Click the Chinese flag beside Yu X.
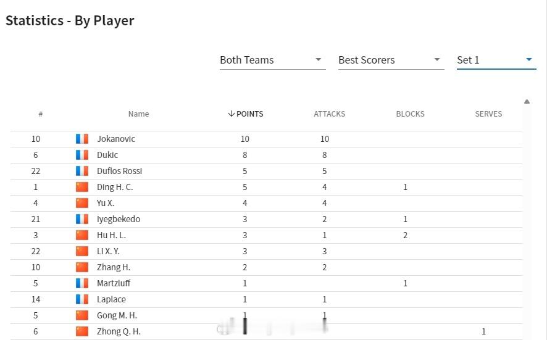The width and height of the screenshot is (547, 340). point(82,203)
